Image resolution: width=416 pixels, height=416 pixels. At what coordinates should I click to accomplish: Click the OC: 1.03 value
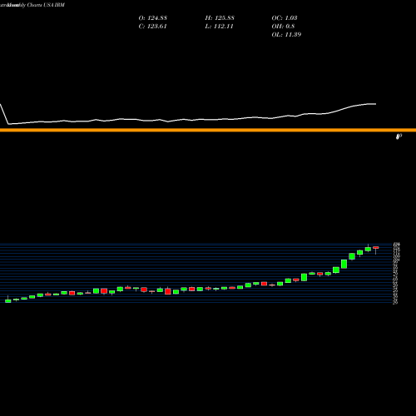[285, 18]
